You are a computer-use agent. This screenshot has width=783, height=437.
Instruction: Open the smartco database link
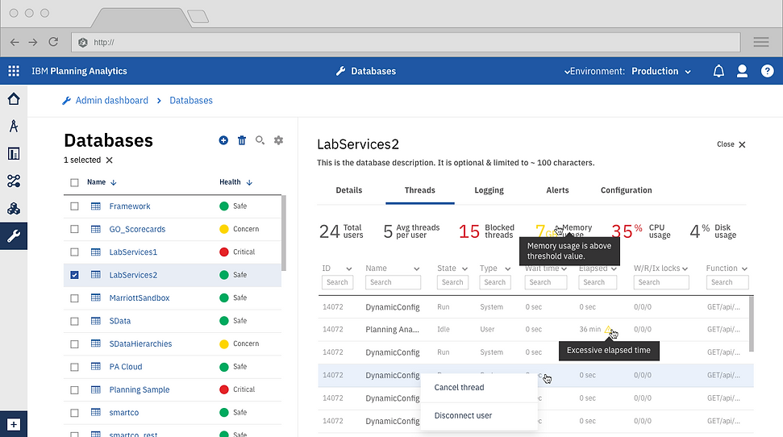(124, 413)
